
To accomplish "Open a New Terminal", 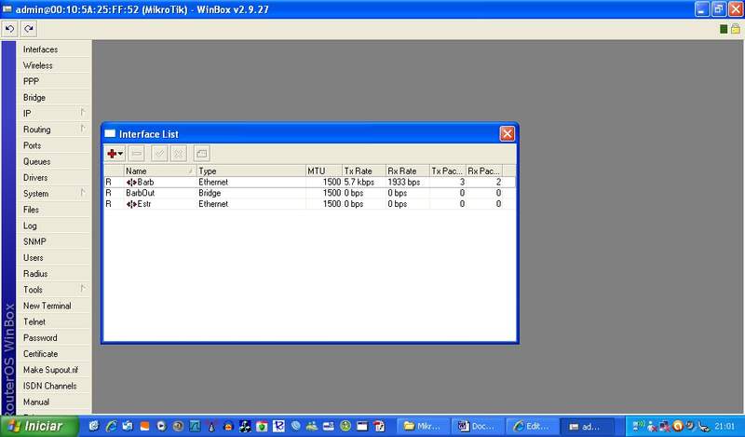I will click(x=47, y=306).
